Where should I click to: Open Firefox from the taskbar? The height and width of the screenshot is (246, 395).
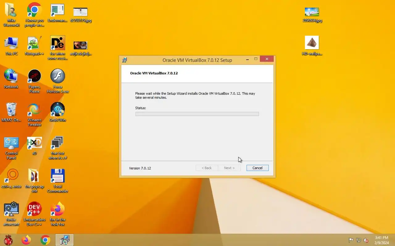tap(26, 240)
